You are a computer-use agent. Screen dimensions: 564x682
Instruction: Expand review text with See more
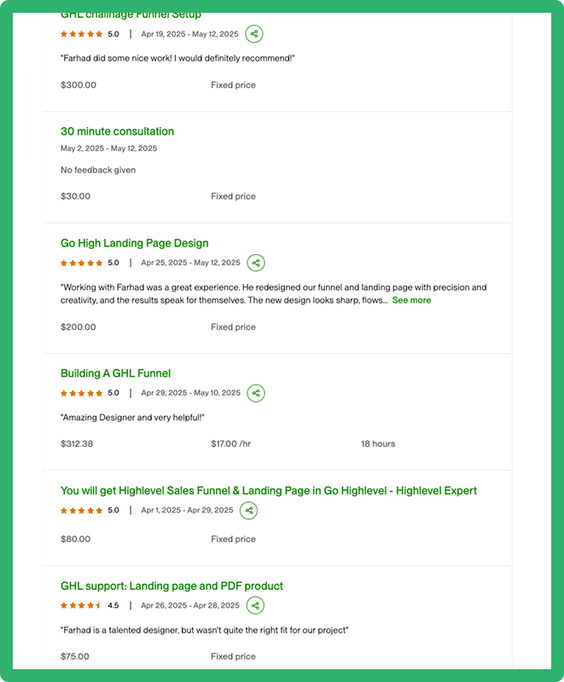pos(411,300)
